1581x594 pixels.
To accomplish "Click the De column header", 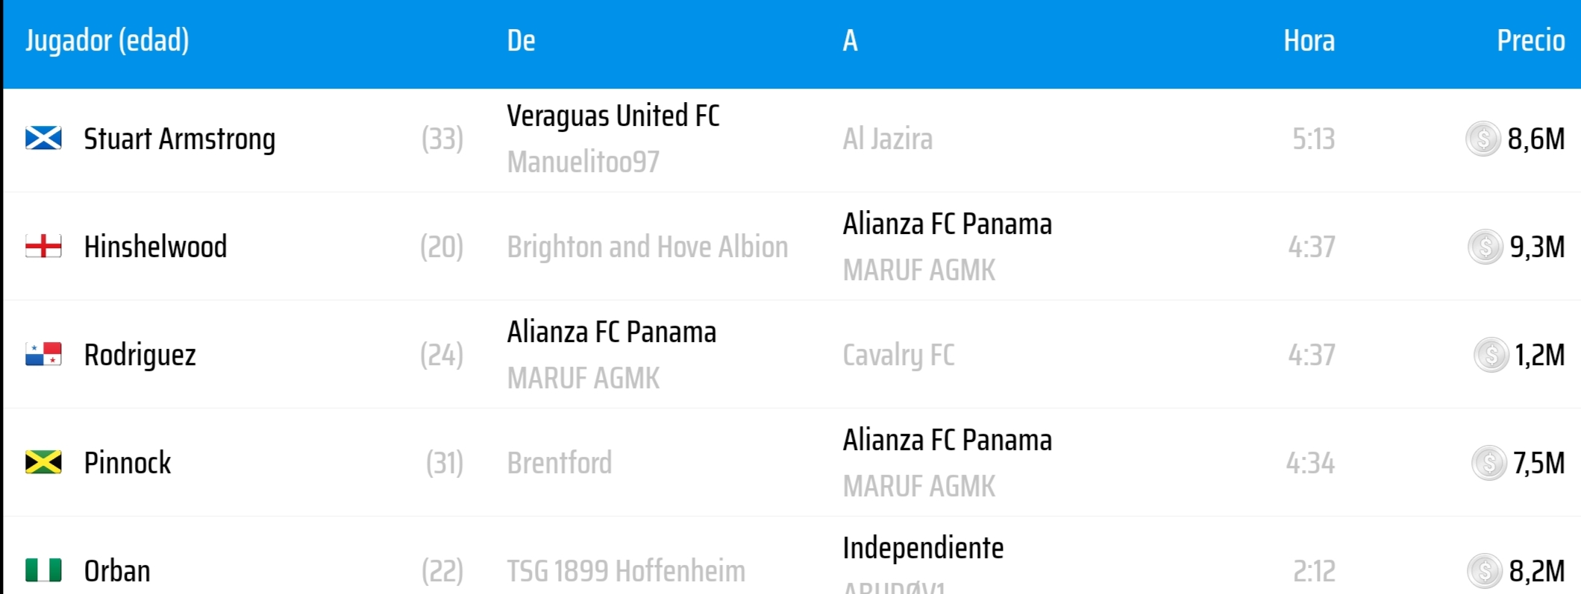I will click(x=521, y=40).
